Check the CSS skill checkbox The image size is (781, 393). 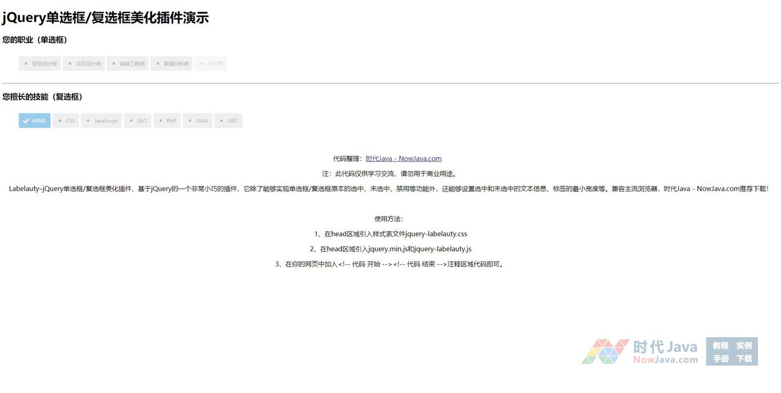(66, 120)
